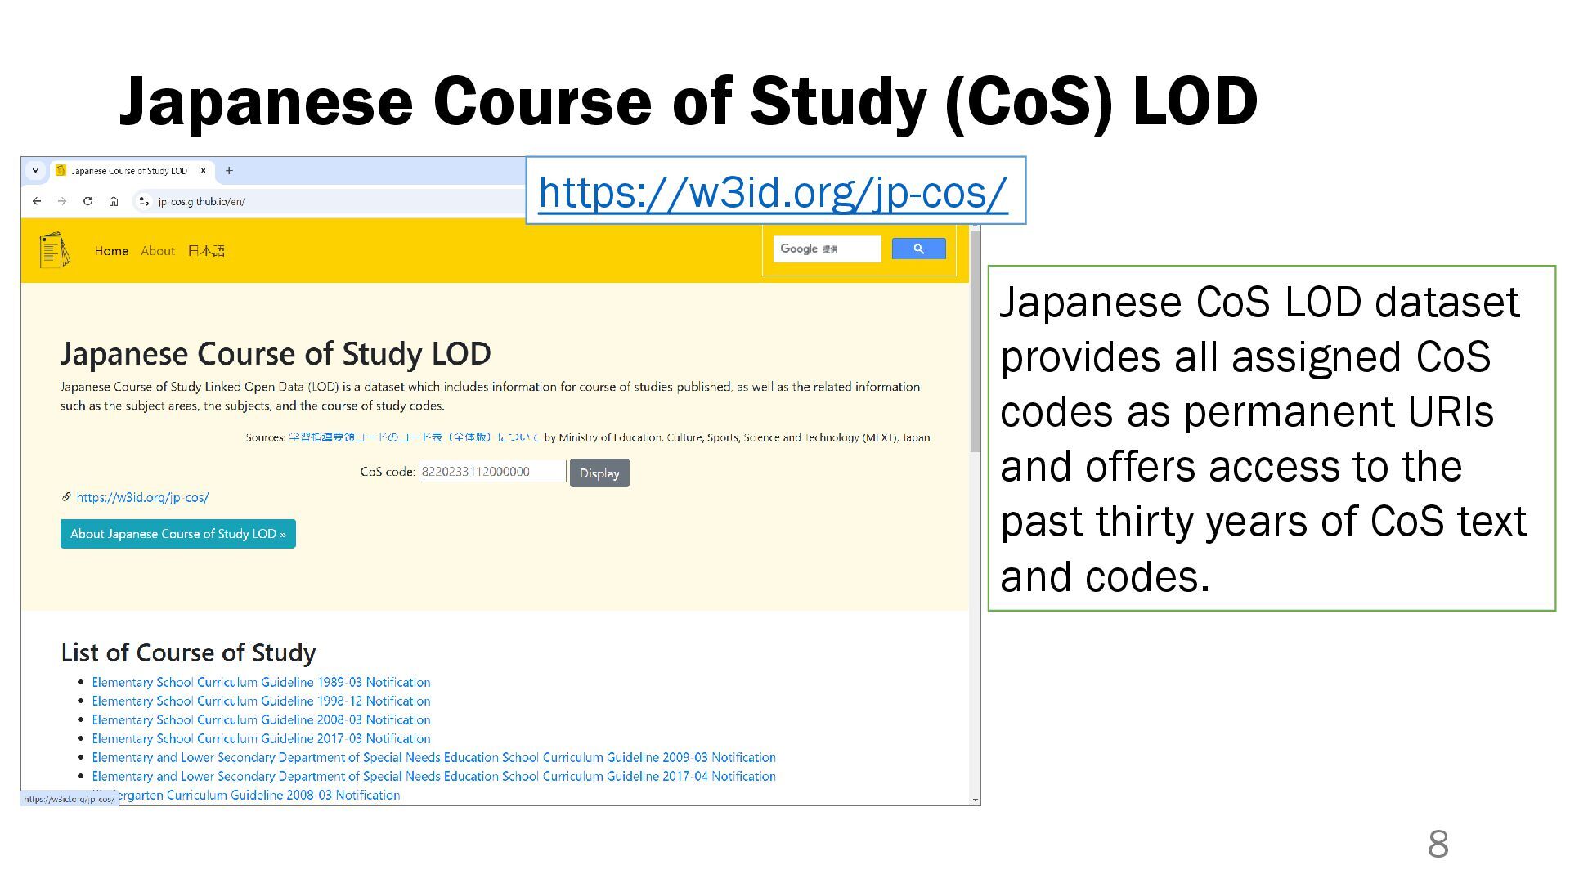This screenshot has width=1570, height=883.
Task: Click the scrollbar down arrow
Action: click(x=975, y=800)
